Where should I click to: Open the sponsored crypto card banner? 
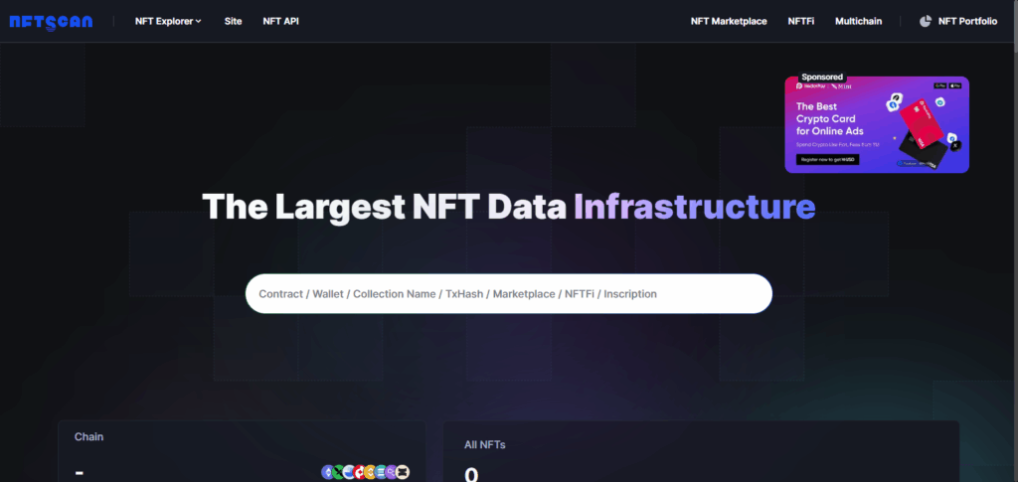point(877,125)
